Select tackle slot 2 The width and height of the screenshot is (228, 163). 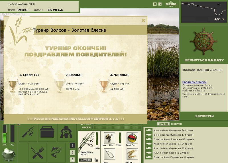72,153
